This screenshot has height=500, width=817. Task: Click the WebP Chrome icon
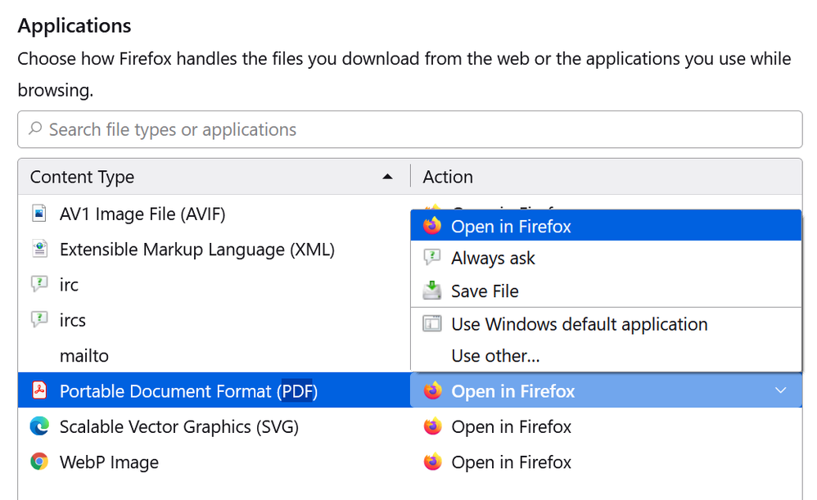38,462
